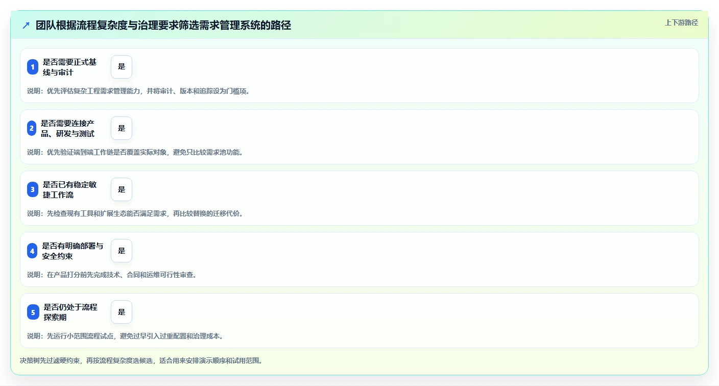Select the question 是否已有稳定敏捷工作流
Image resolution: width=719 pixels, height=386 pixels.
[x=70, y=189]
